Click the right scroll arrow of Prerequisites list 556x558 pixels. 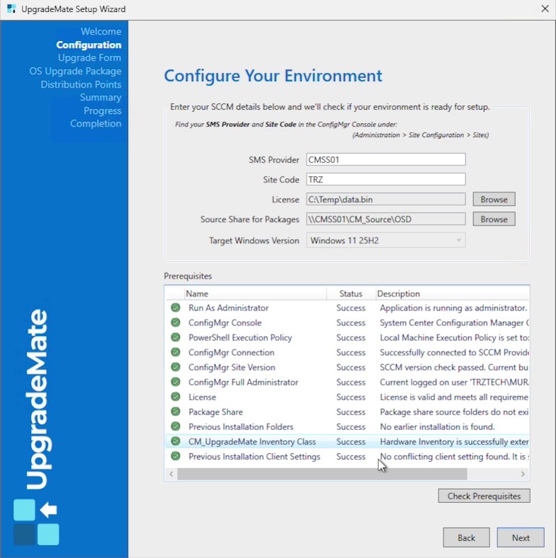[x=523, y=474]
